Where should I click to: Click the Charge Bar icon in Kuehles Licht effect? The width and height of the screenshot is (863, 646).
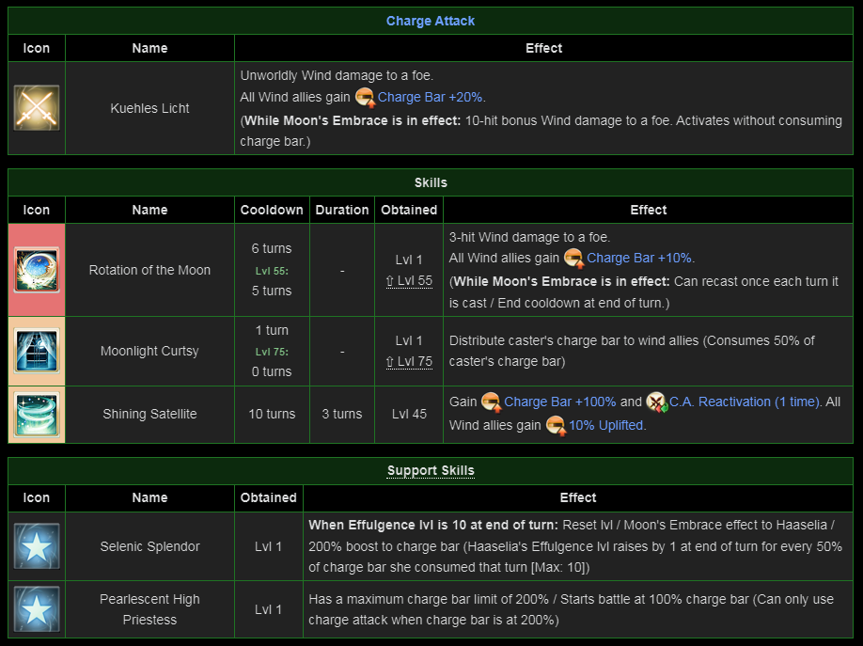(x=364, y=98)
